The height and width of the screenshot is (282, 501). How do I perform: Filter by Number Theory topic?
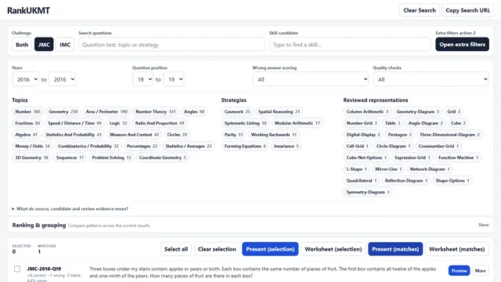(x=156, y=111)
